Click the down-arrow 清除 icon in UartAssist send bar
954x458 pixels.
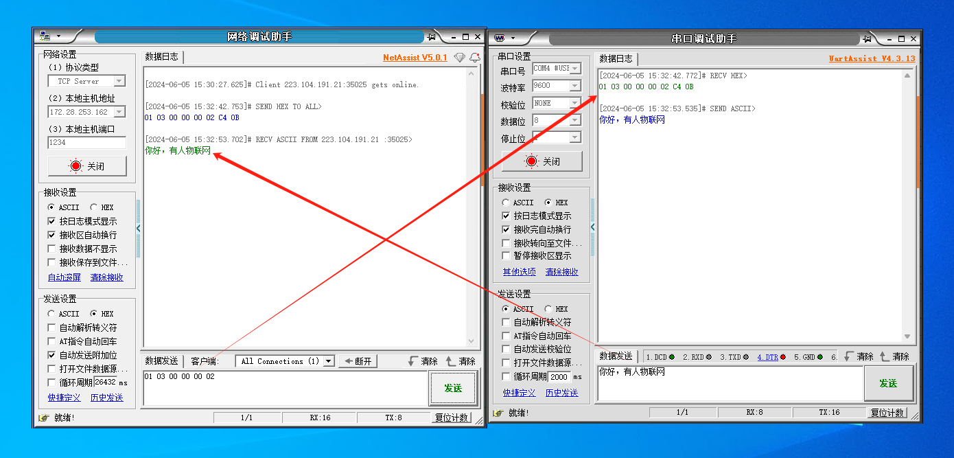(849, 356)
